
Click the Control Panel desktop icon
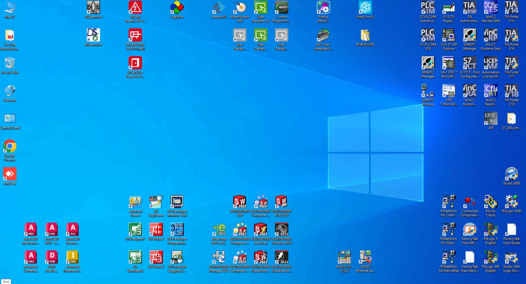click(x=10, y=119)
